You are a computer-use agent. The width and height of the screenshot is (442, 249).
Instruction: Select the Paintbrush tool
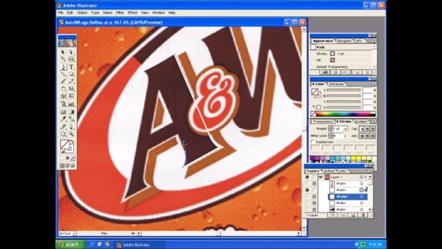[x=63, y=82]
